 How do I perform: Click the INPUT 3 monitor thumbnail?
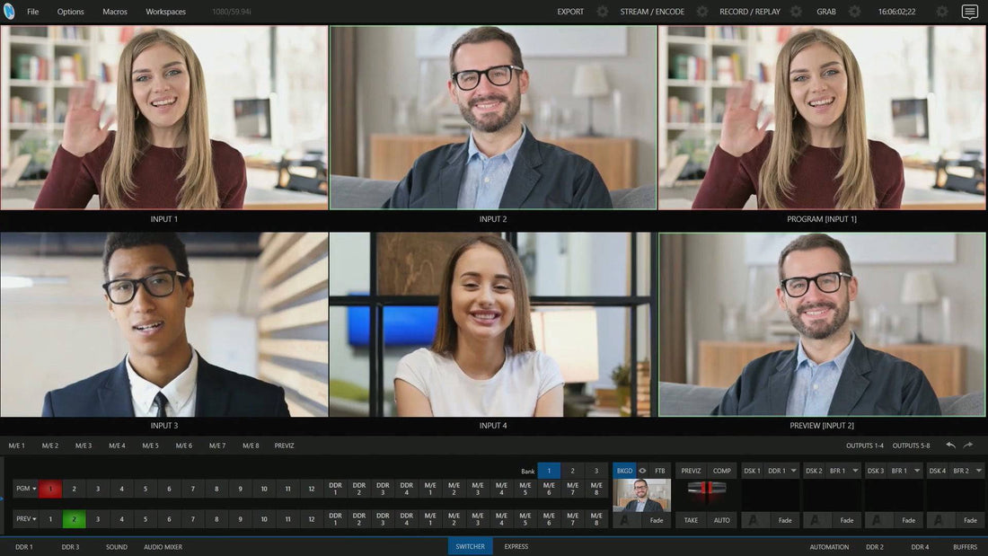click(163, 324)
